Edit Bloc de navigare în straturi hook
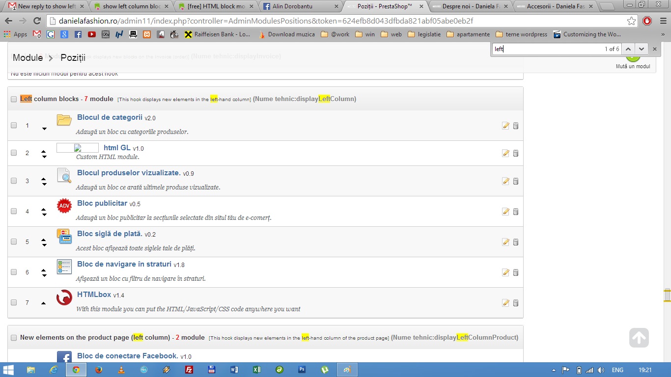 click(506, 272)
